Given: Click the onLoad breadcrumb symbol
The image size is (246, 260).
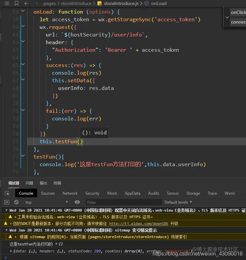Looking at the screenshot, I should (158, 3).
